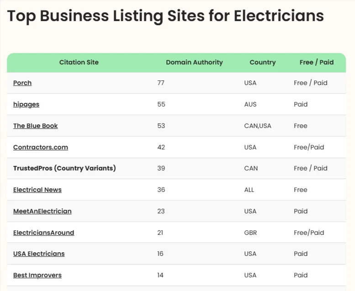Click the page title about Electricians

point(165,16)
